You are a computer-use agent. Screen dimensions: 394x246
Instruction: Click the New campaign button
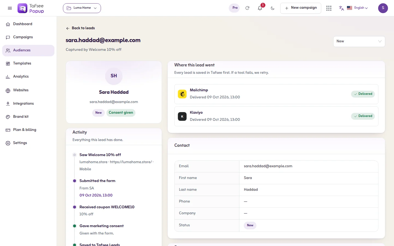click(x=300, y=8)
